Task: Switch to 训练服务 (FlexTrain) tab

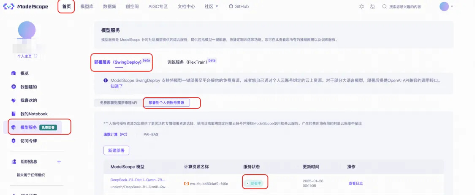Action: (x=187, y=62)
